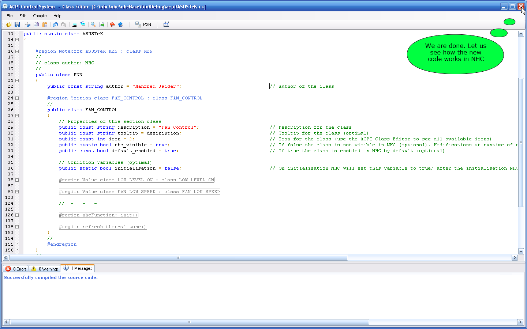Switch to the 0 Errors tab
The image size is (527, 329).
pos(16,269)
